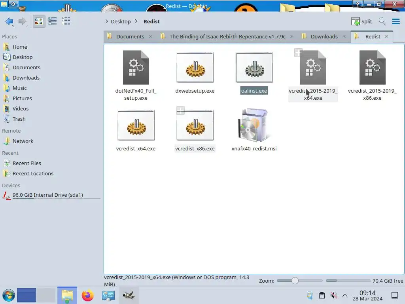405x304 pixels.
Task: Toggle selection marker on vcredist_2015-2019_x64.exe
Action: [x=298, y=53]
